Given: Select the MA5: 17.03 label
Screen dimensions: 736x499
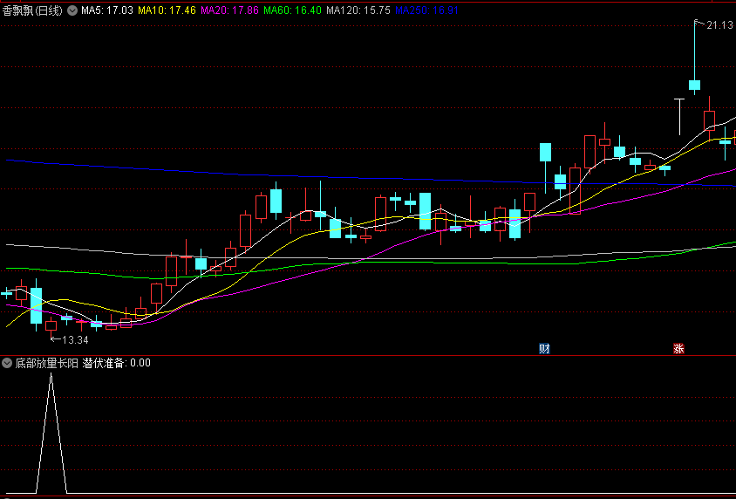Looking at the screenshot, I should (107, 10).
